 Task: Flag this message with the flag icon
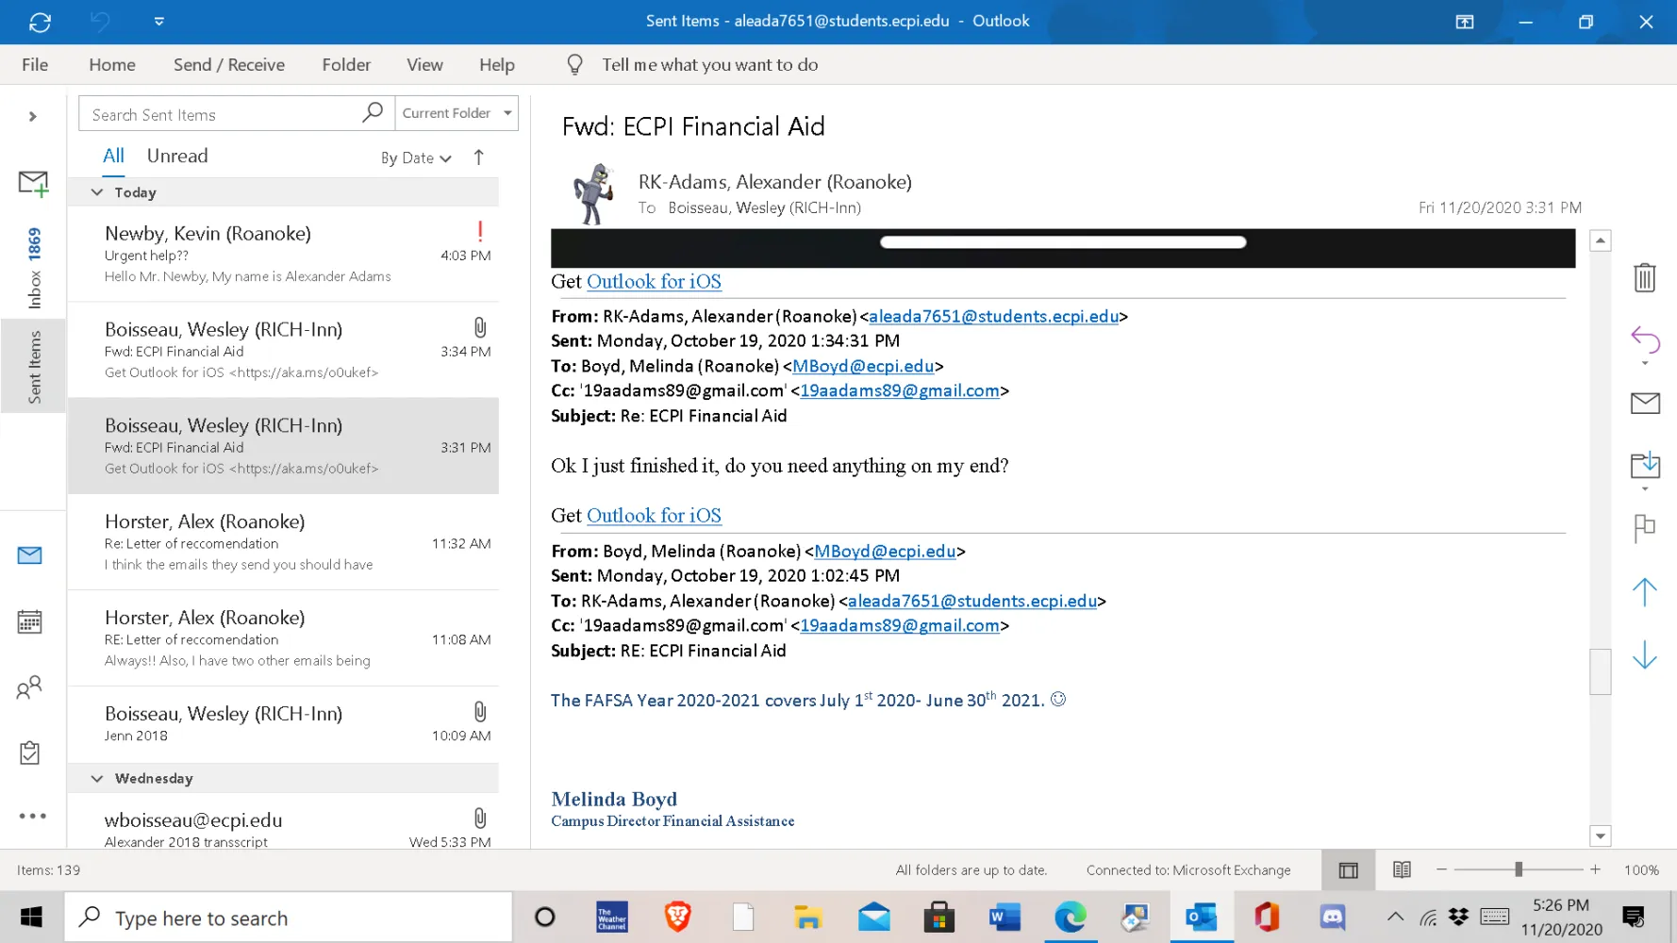(x=1644, y=528)
